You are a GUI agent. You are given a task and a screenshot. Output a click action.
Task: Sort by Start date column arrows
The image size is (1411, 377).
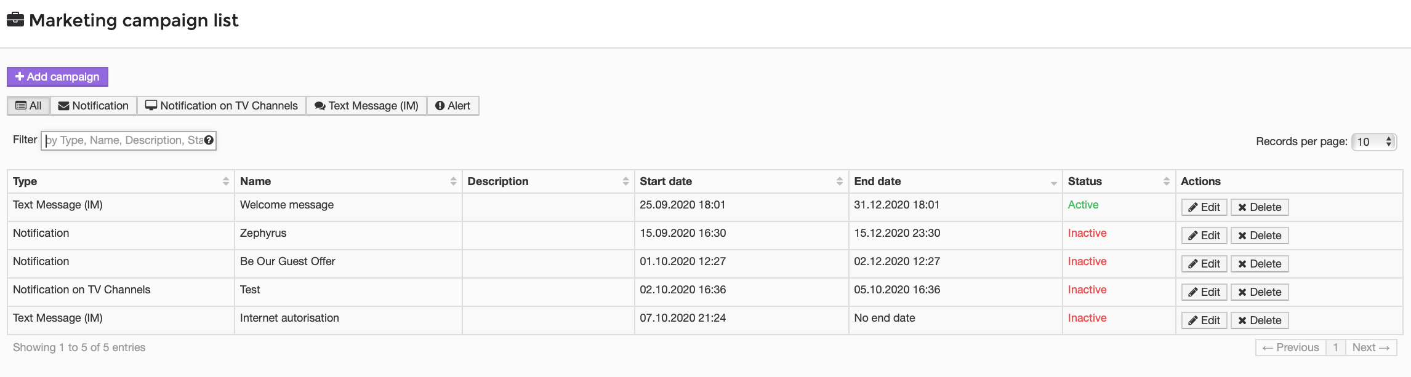[840, 181]
